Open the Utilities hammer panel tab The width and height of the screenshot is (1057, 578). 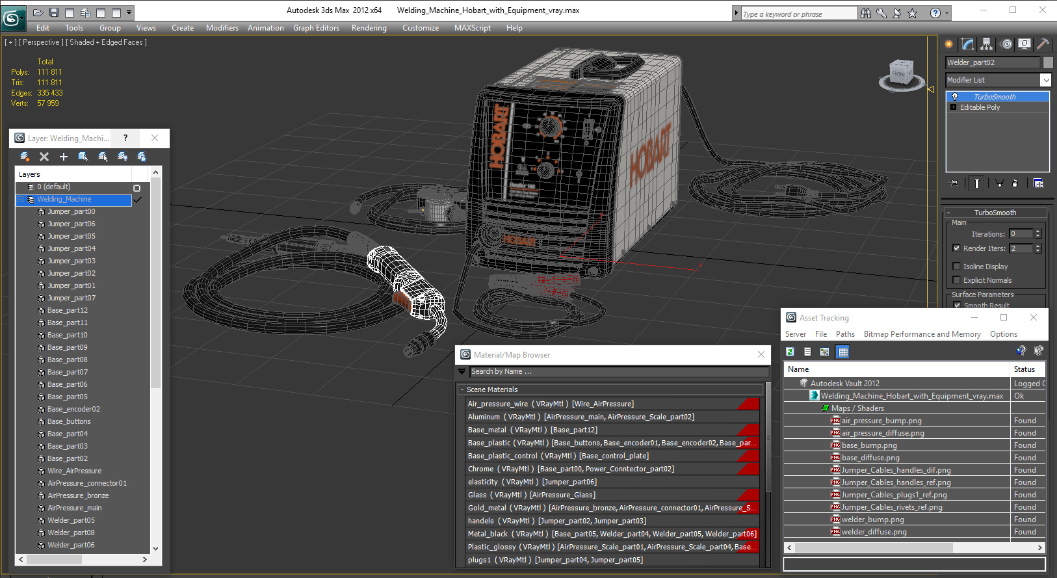point(1043,44)
